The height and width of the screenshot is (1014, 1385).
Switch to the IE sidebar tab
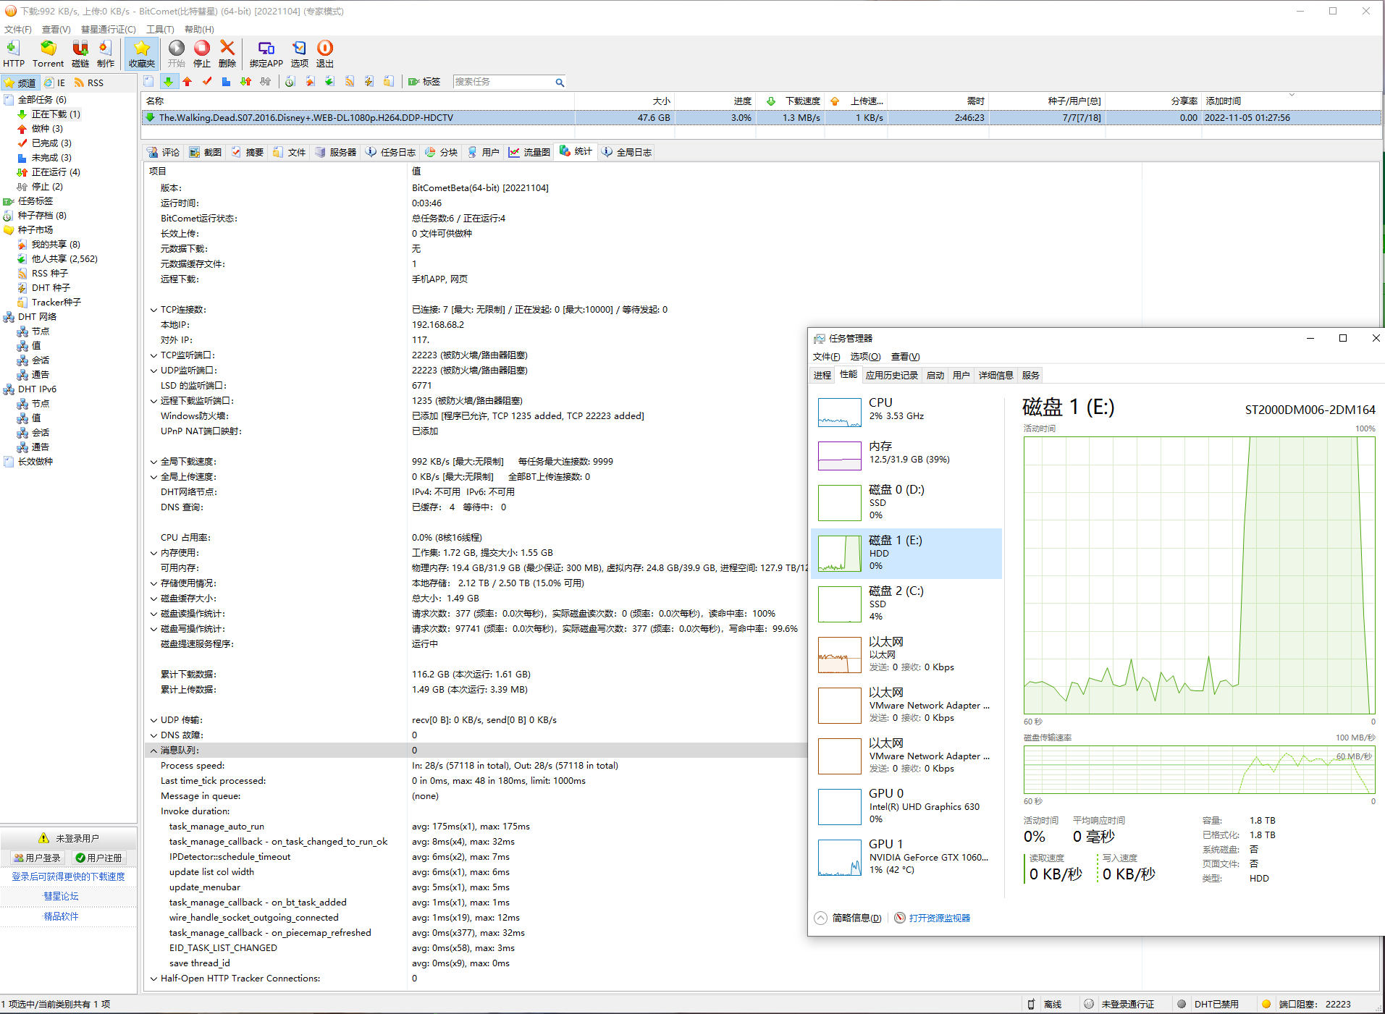click(x=55, y=83)
